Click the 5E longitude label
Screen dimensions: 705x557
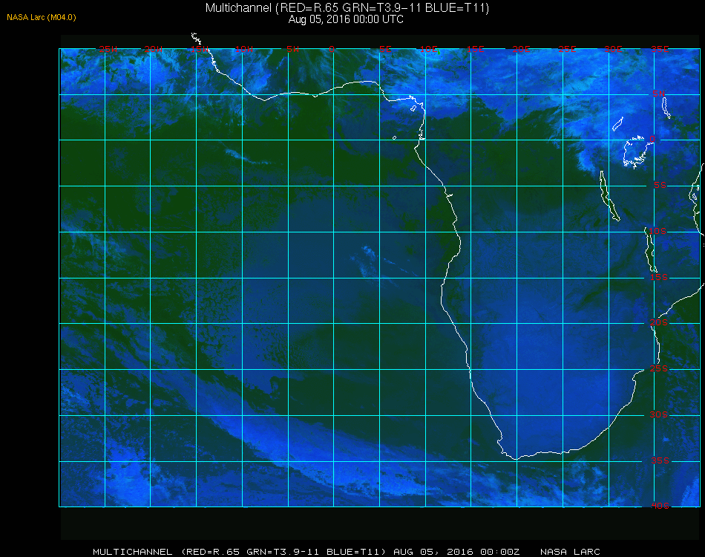point(385,49)
